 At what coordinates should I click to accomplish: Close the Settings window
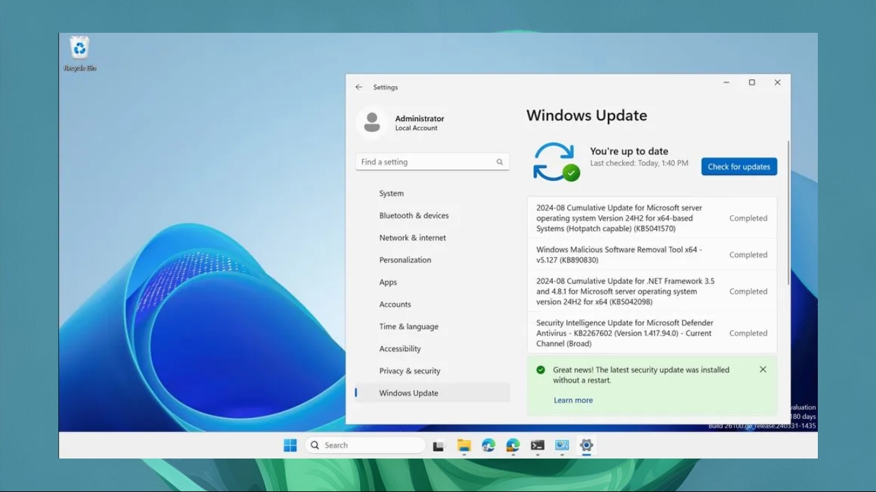pyautogui.click(x=777, y=83)
